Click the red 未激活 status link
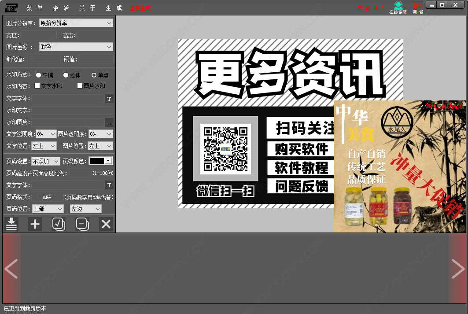This screenshot has height=314, width=468. click(368, 8)
